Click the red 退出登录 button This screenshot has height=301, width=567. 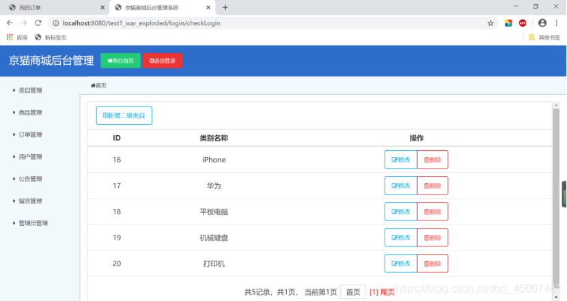(x=162, y=61)
